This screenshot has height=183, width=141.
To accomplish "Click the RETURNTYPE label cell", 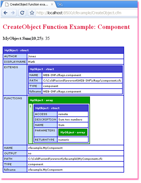I will [45, 140].
